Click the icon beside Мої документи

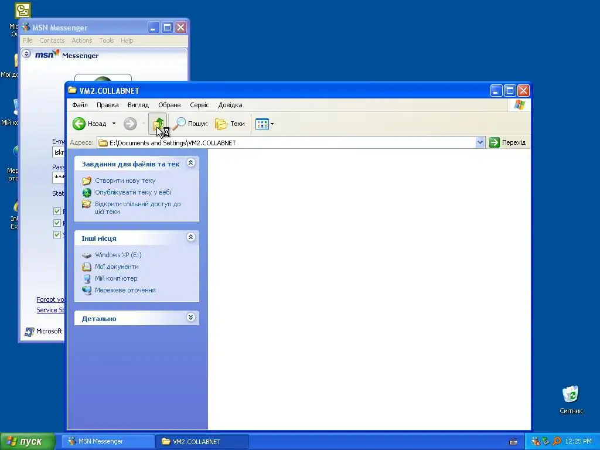tap(87, 267)
